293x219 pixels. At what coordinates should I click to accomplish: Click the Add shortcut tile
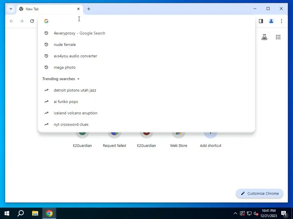pos(211,140)
